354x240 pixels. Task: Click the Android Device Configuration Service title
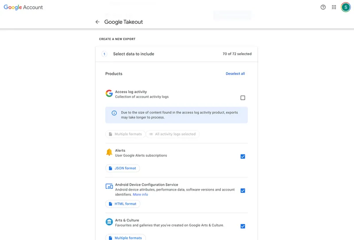pos(146,184)
